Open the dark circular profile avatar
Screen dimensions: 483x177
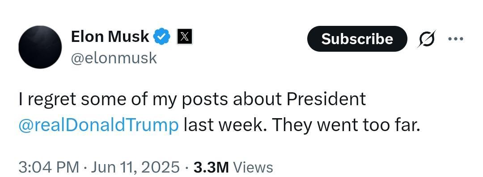(40, 47)
